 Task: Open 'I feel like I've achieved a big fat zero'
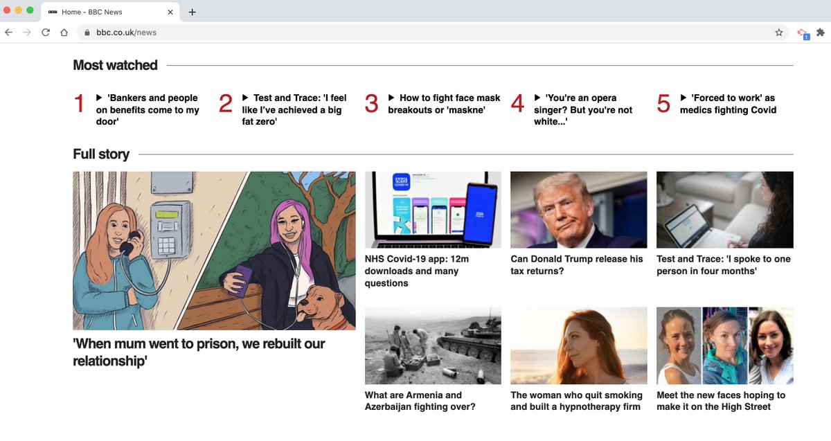(294, 109)
